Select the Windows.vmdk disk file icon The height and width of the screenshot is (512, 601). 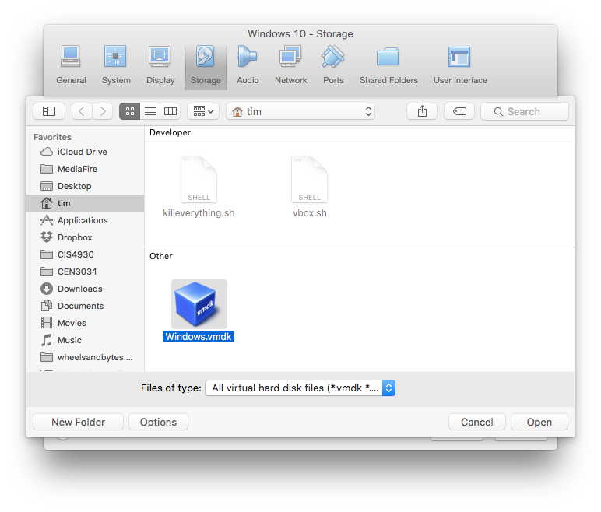click(199, 304)
